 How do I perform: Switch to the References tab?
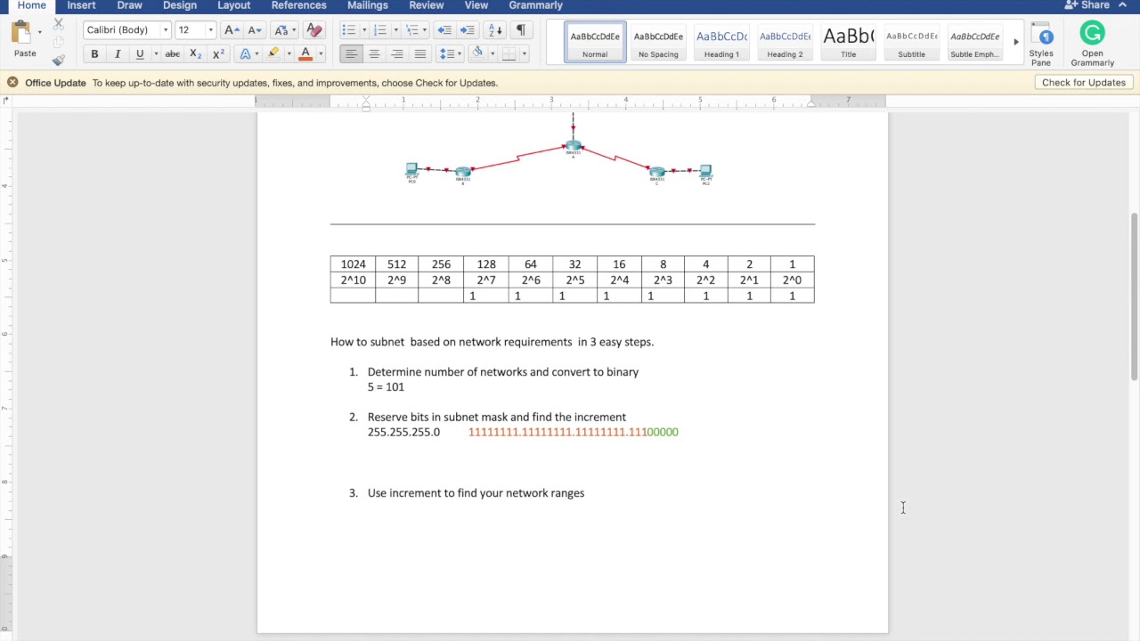[x=299, y=5]
